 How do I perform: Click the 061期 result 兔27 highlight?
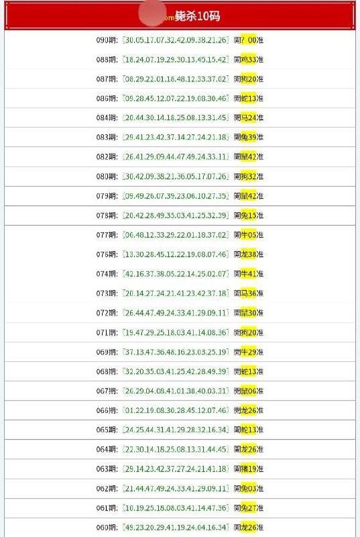click(249, 508)
